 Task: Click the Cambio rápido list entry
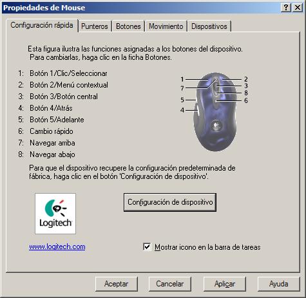pyautogui.click(x=52, y=131)
